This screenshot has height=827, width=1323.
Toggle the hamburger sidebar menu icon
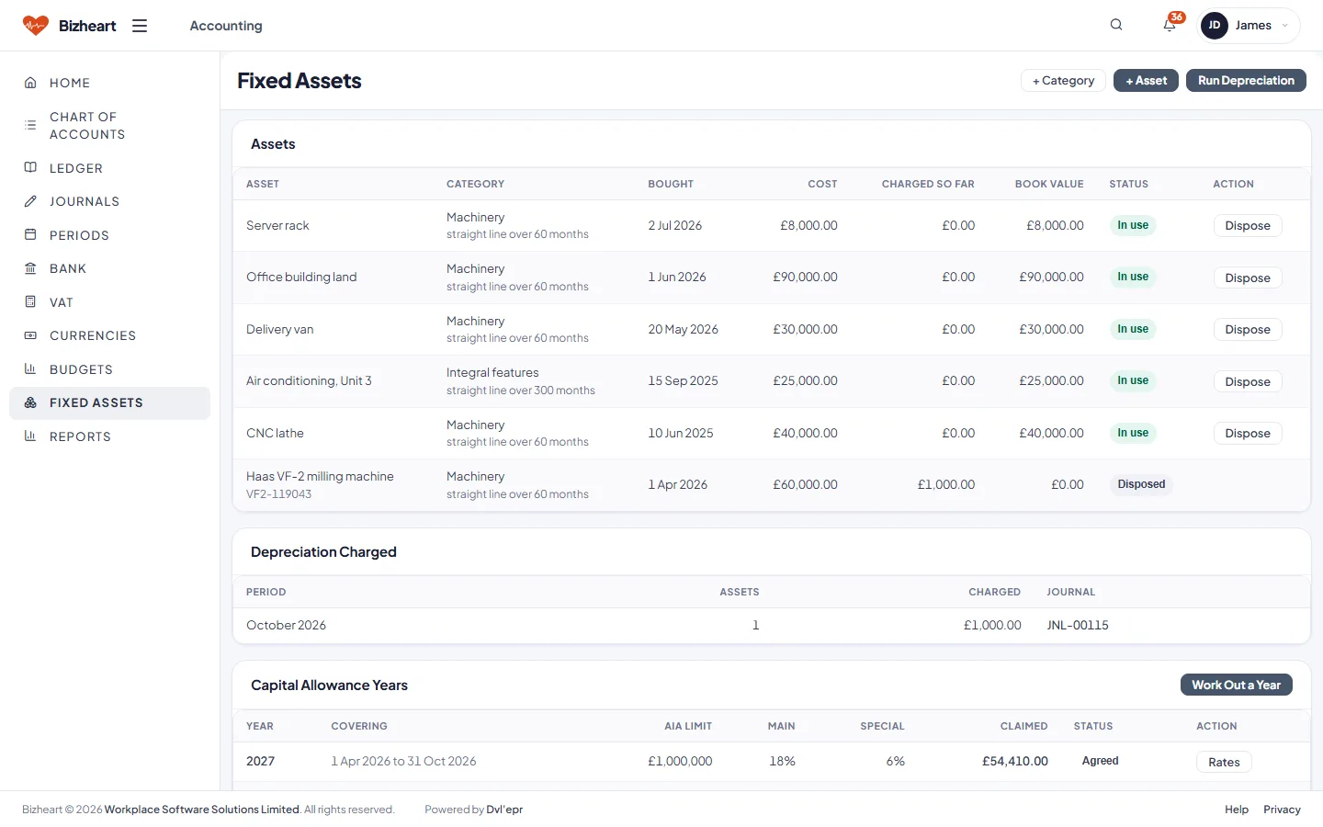(x=140, y=26)
